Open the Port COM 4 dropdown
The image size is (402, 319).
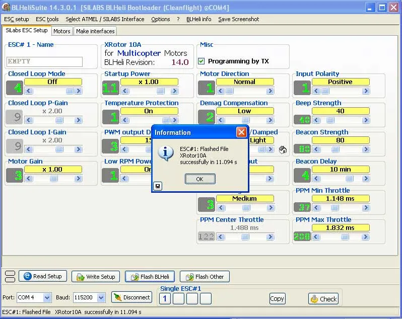[x=47, y=298]
